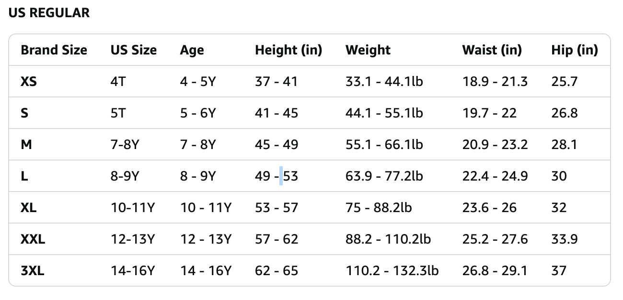Select the Weight column header
Screen dimensions: 623x300
point(368,50)
